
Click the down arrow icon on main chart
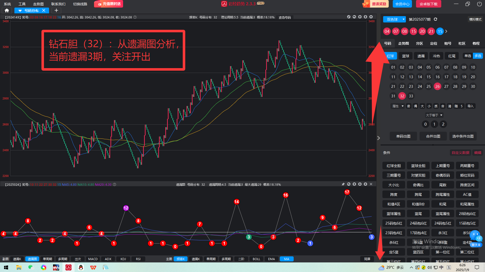(x=365, y=17)
